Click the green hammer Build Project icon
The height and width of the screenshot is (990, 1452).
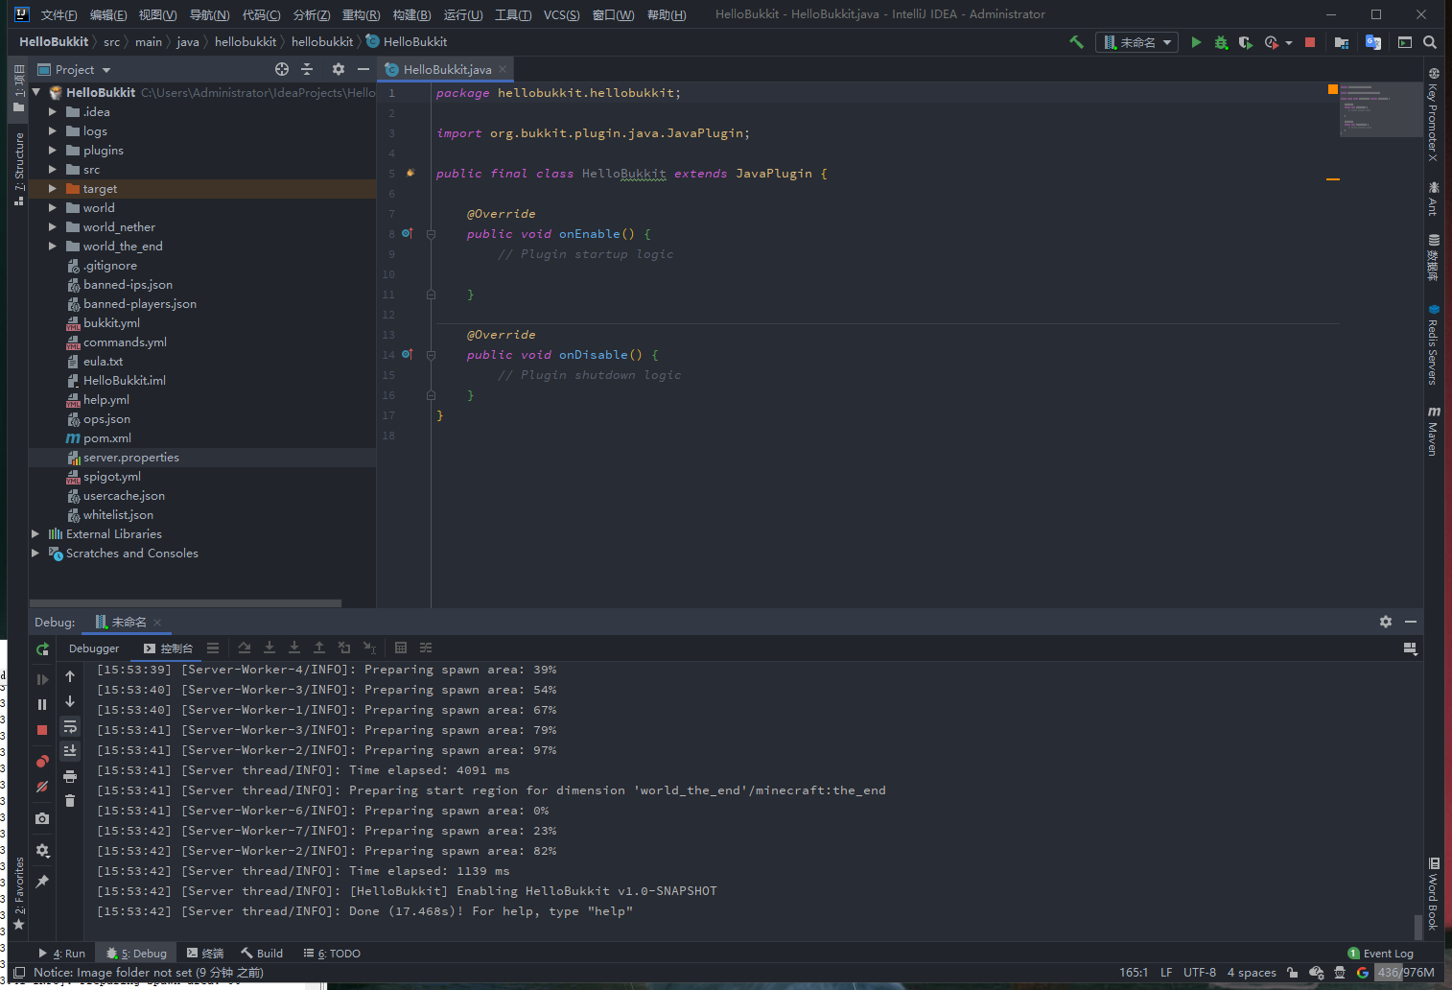[1076, 42]
